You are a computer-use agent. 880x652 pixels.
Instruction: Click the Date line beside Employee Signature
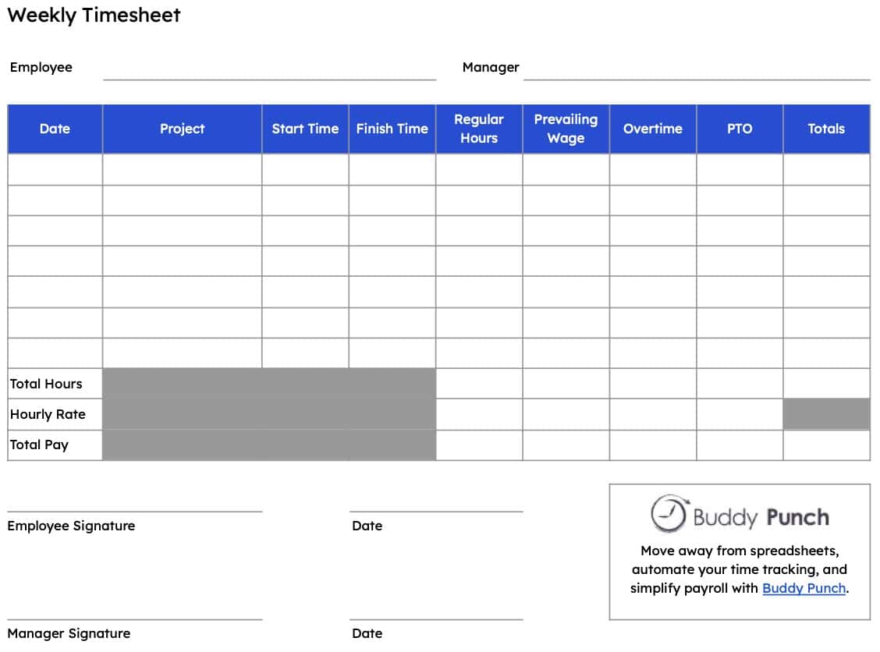(x=437, y=512)
